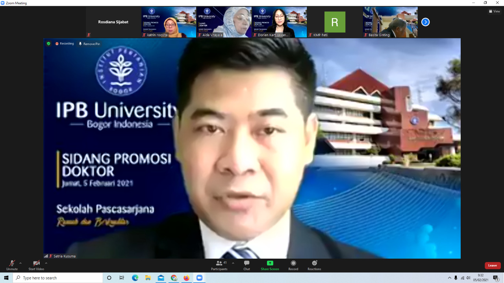The image size is (504, 283).
Task: Select the Dorien Kartikawan video thumbnail
Action: coord(280,22)
